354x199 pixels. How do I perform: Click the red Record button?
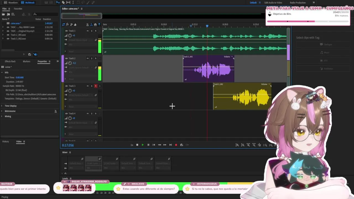(176, 145)
